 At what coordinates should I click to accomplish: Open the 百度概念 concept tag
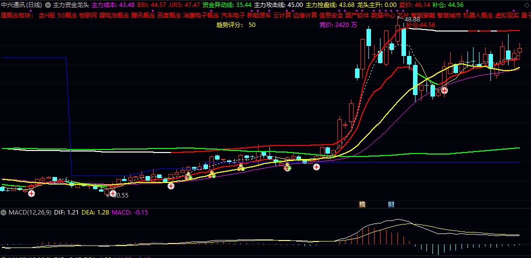point(169,15)
